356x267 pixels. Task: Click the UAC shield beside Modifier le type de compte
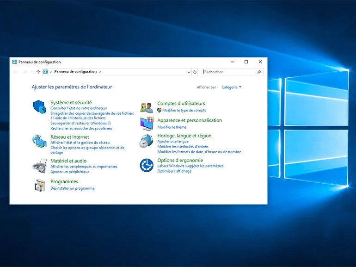159,110
